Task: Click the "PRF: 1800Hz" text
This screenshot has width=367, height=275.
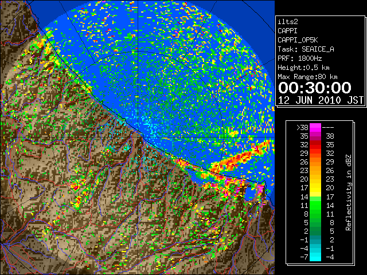Action: click(x=299, y=58)
